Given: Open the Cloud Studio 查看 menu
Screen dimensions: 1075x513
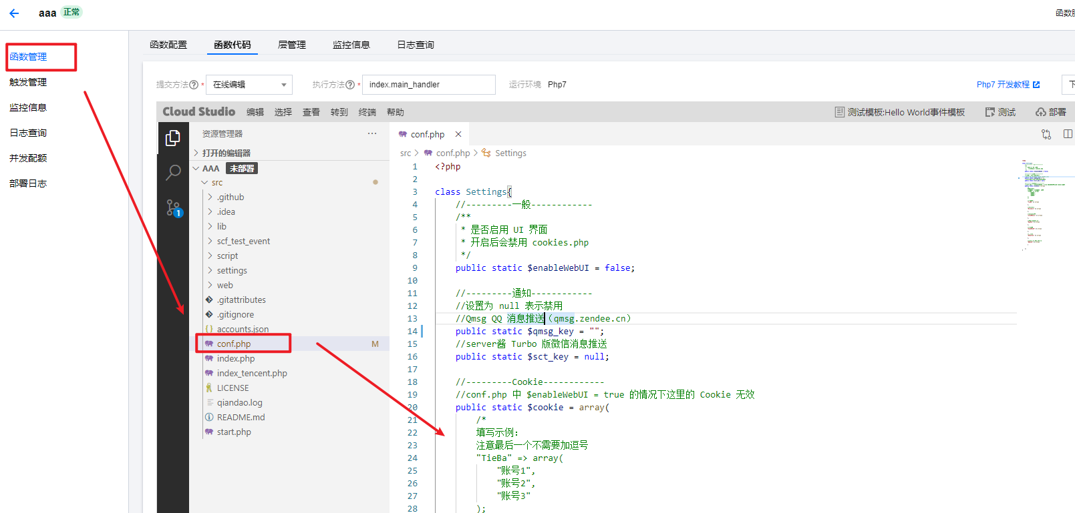Looking at the screenshot, I should coord(311,112).
